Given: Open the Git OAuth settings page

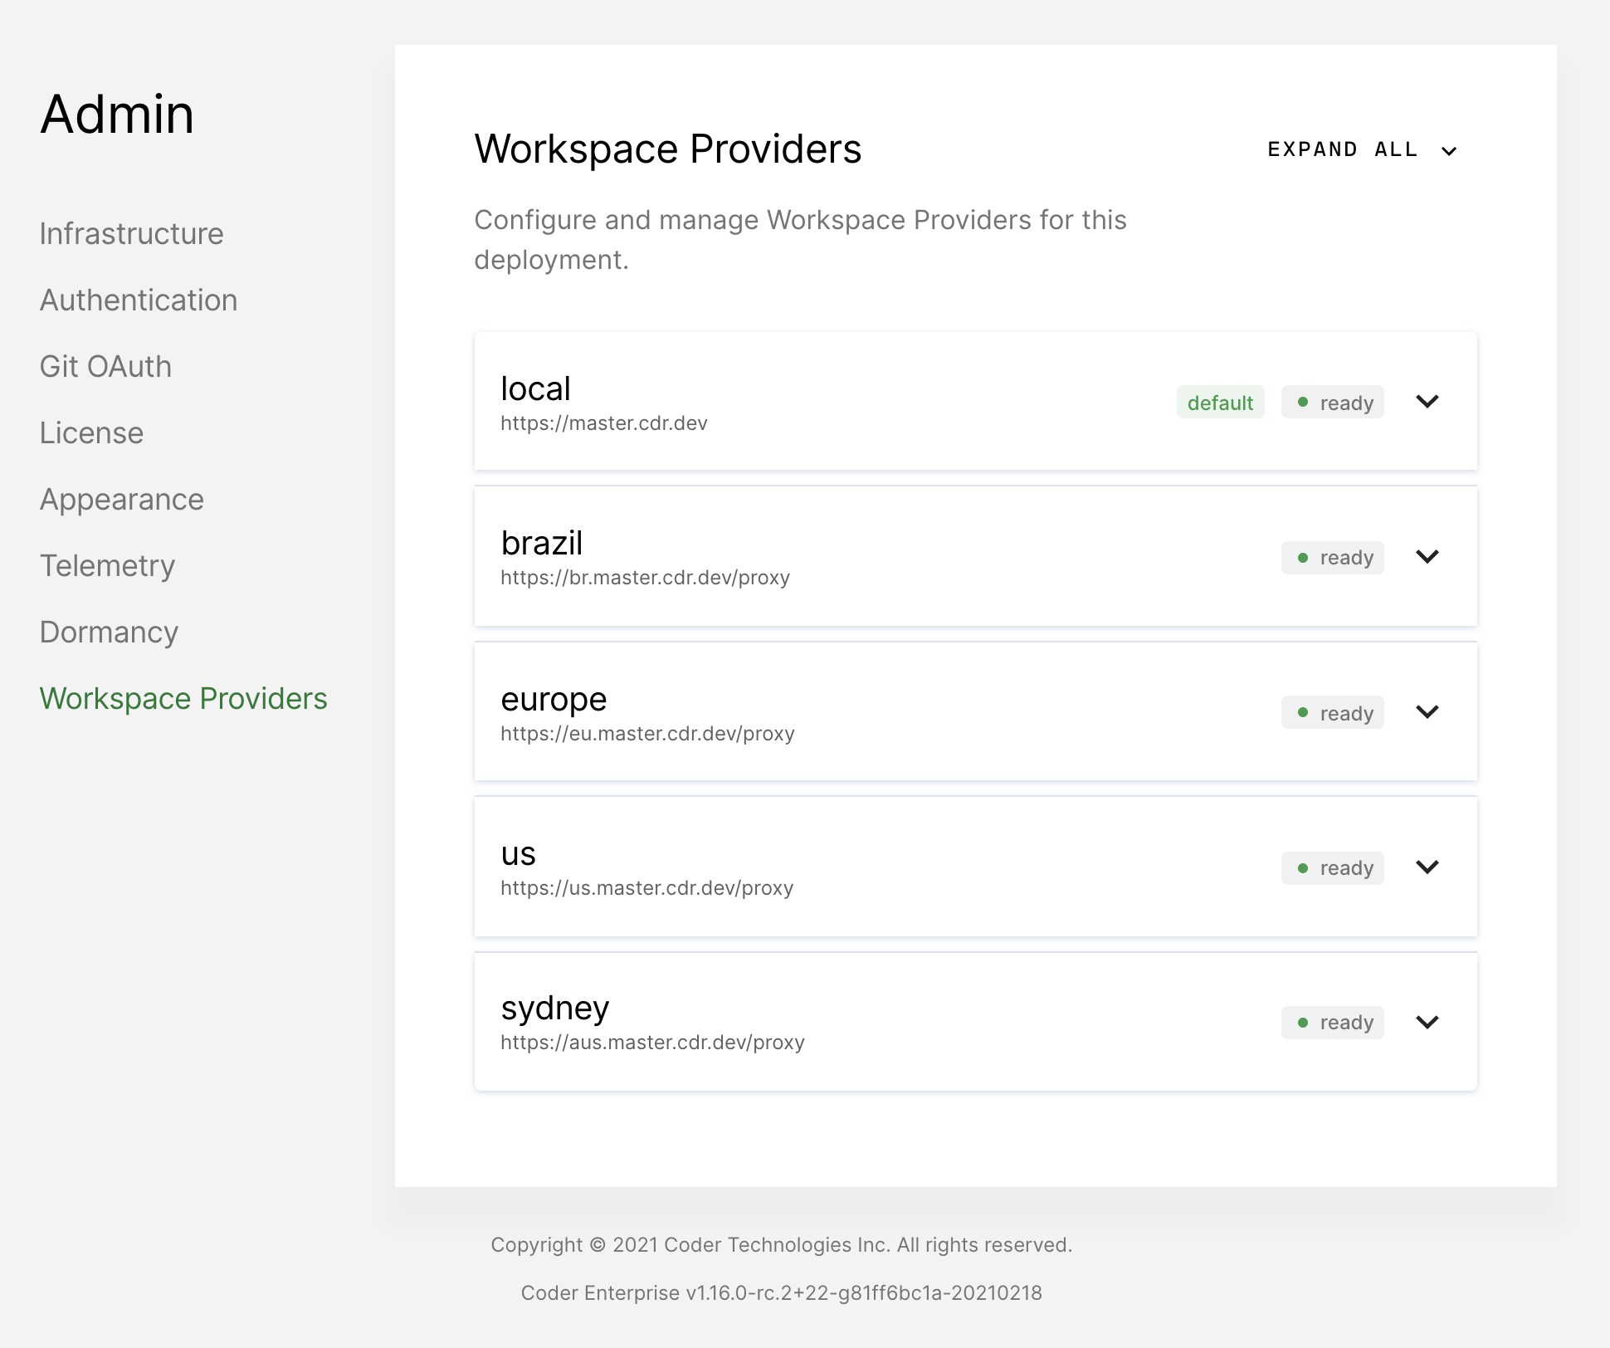Looking at the screenshot, I should (x=105, y=366).
